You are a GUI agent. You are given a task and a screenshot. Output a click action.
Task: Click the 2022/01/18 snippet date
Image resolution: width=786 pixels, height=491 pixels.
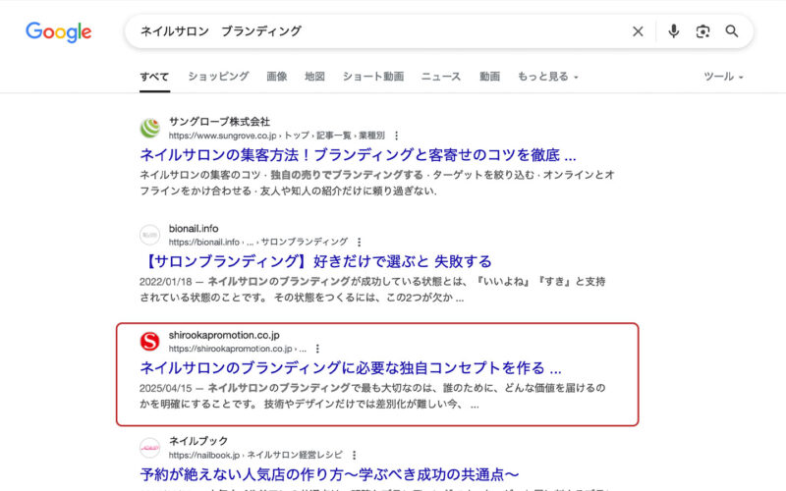[x=166, y=282]
